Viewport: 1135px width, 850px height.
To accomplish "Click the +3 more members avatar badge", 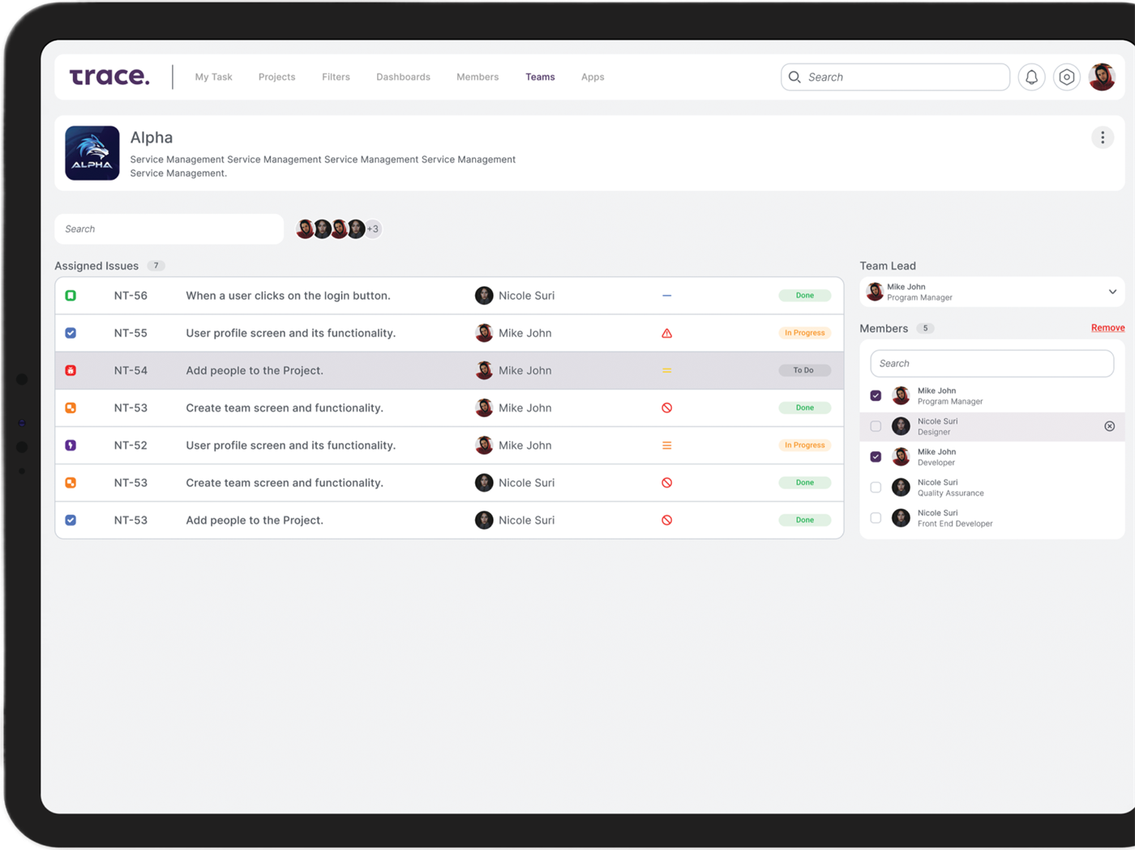I will (373, 229).
